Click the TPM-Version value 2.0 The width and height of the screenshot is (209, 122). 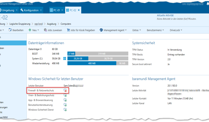(169, 59)
